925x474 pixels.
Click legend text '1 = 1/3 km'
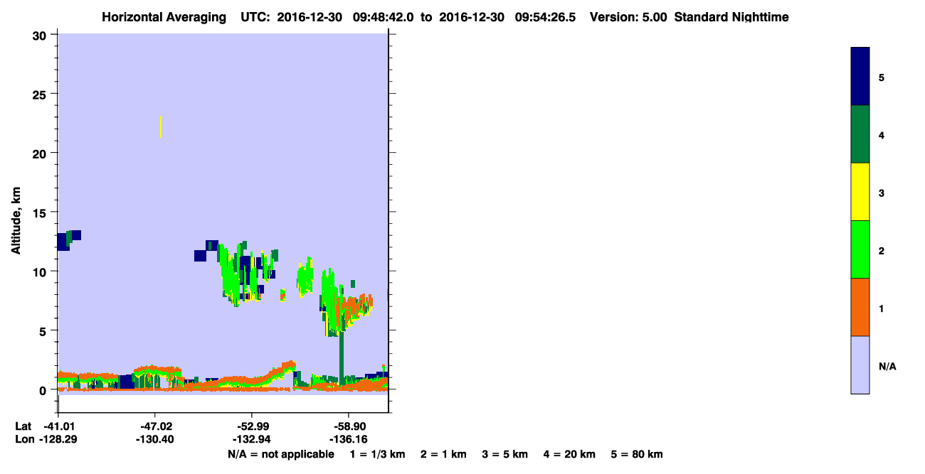(378, 454)
